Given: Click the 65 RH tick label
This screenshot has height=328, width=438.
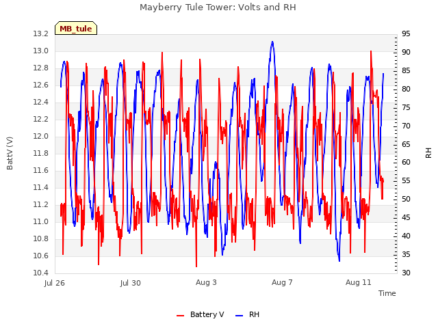Looking at the screenshot, I should tap(406, 144).
